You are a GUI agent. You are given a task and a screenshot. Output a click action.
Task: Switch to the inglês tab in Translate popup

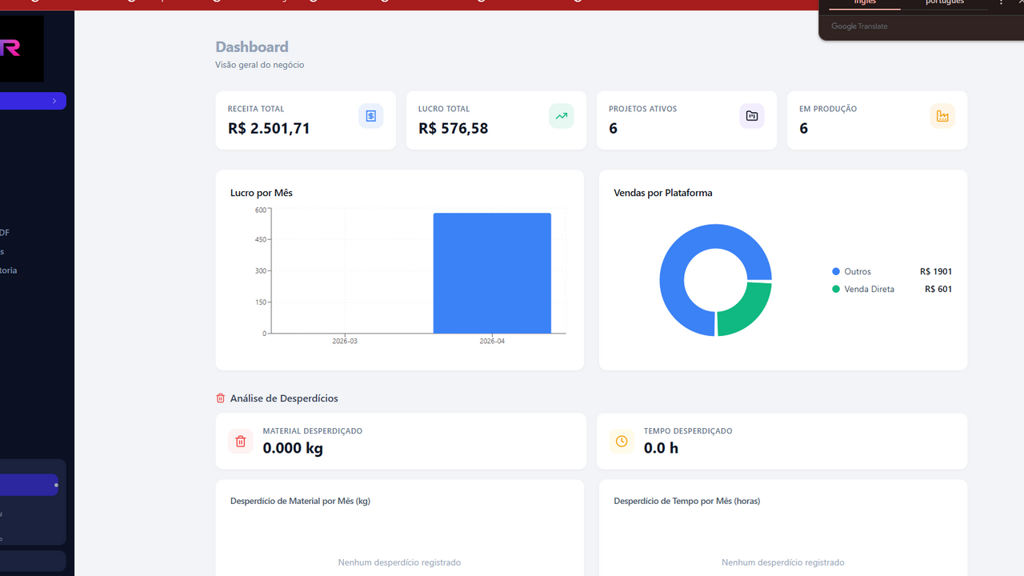[x=865, y=2]
